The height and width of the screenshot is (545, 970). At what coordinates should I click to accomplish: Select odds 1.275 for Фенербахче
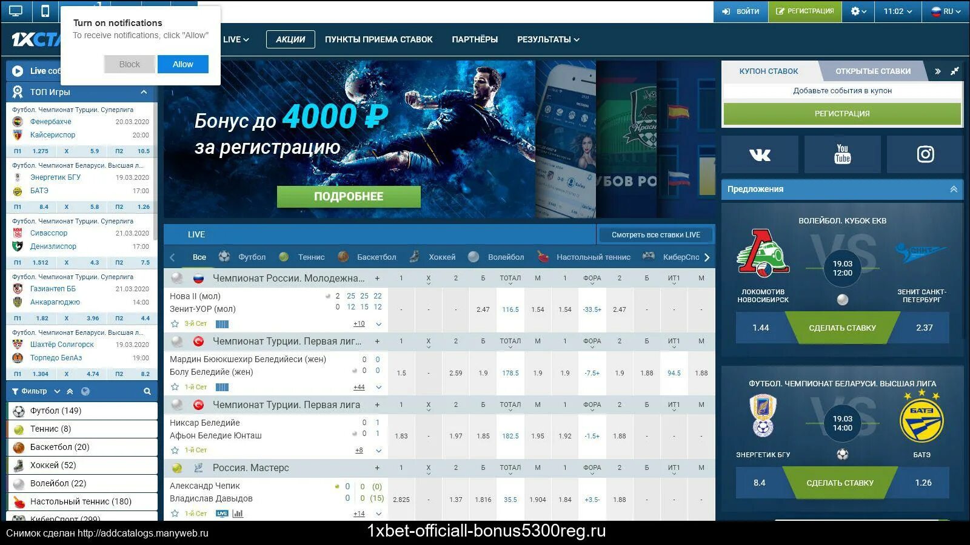41,151
